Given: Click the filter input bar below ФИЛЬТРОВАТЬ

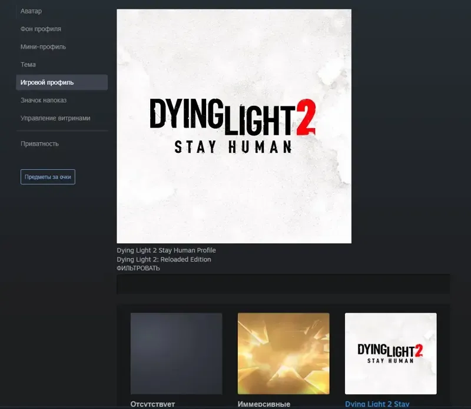Looking at the screenshot, I should [x=283, y=284].
